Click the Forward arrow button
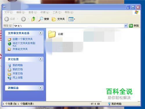 point(23,19)
